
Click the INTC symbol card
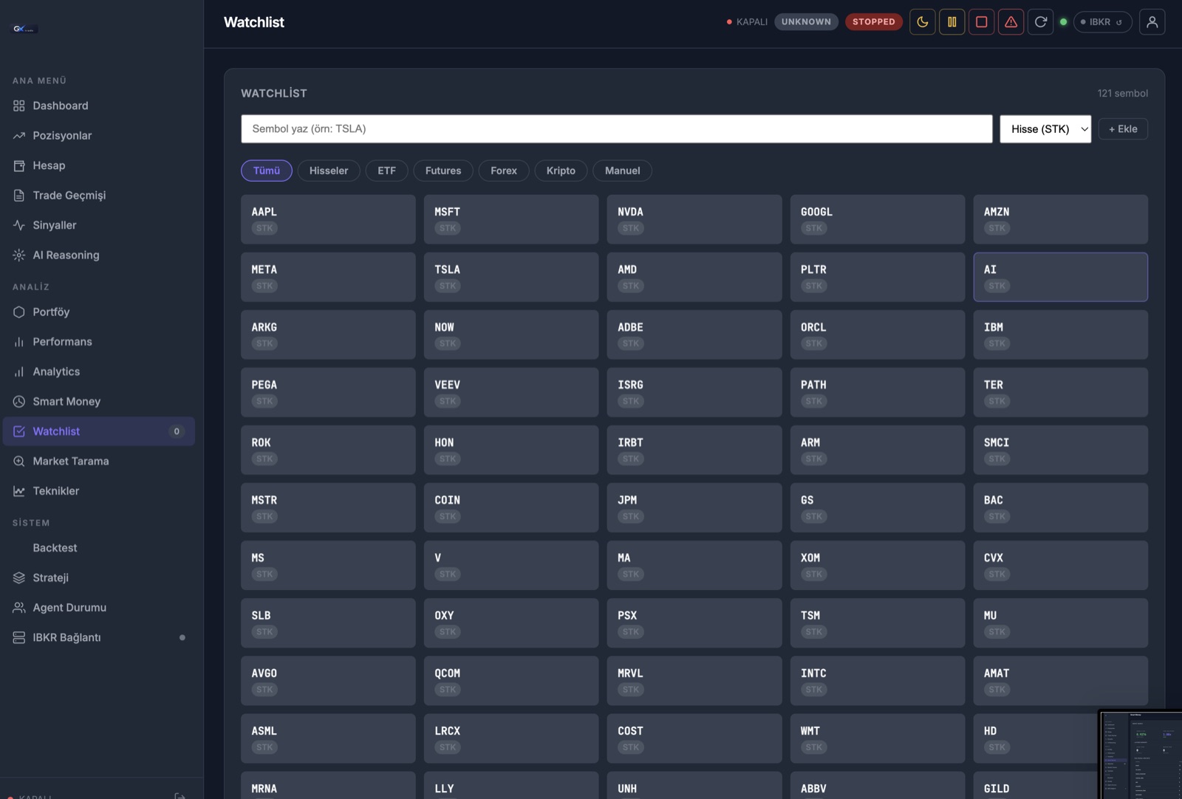coord(878,681)
